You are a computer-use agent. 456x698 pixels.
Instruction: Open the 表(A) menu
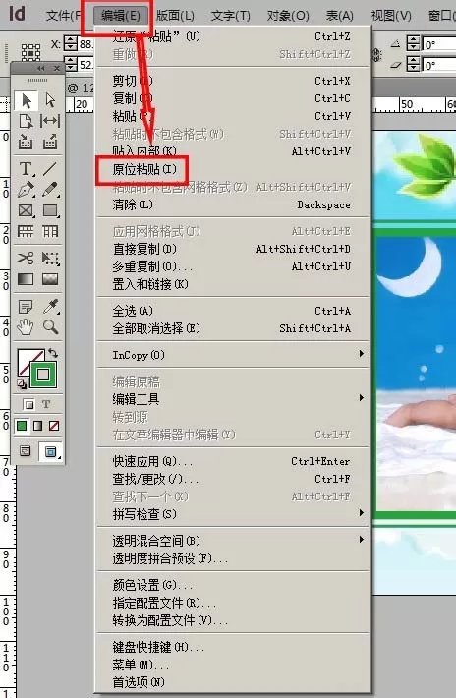(339, 16)
